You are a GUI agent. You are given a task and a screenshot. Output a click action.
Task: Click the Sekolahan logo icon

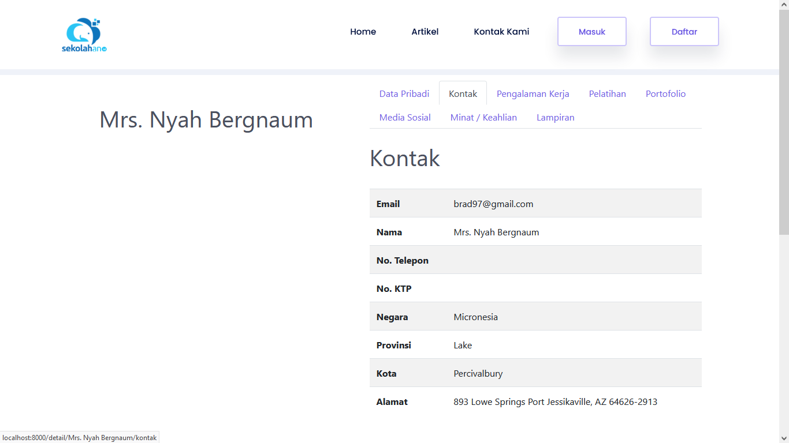[84, 35]
